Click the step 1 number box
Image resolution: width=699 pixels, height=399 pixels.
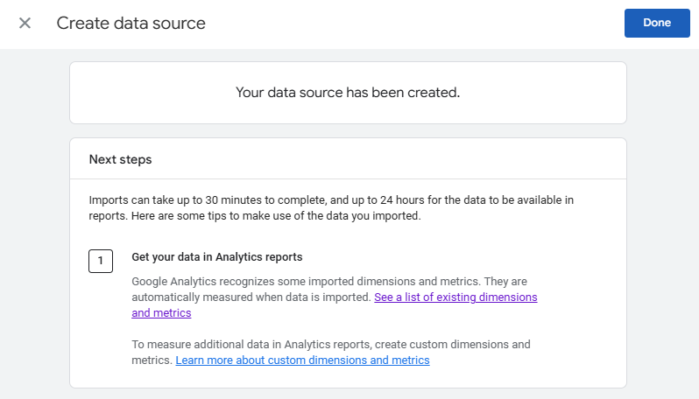[x=101, y=261]
